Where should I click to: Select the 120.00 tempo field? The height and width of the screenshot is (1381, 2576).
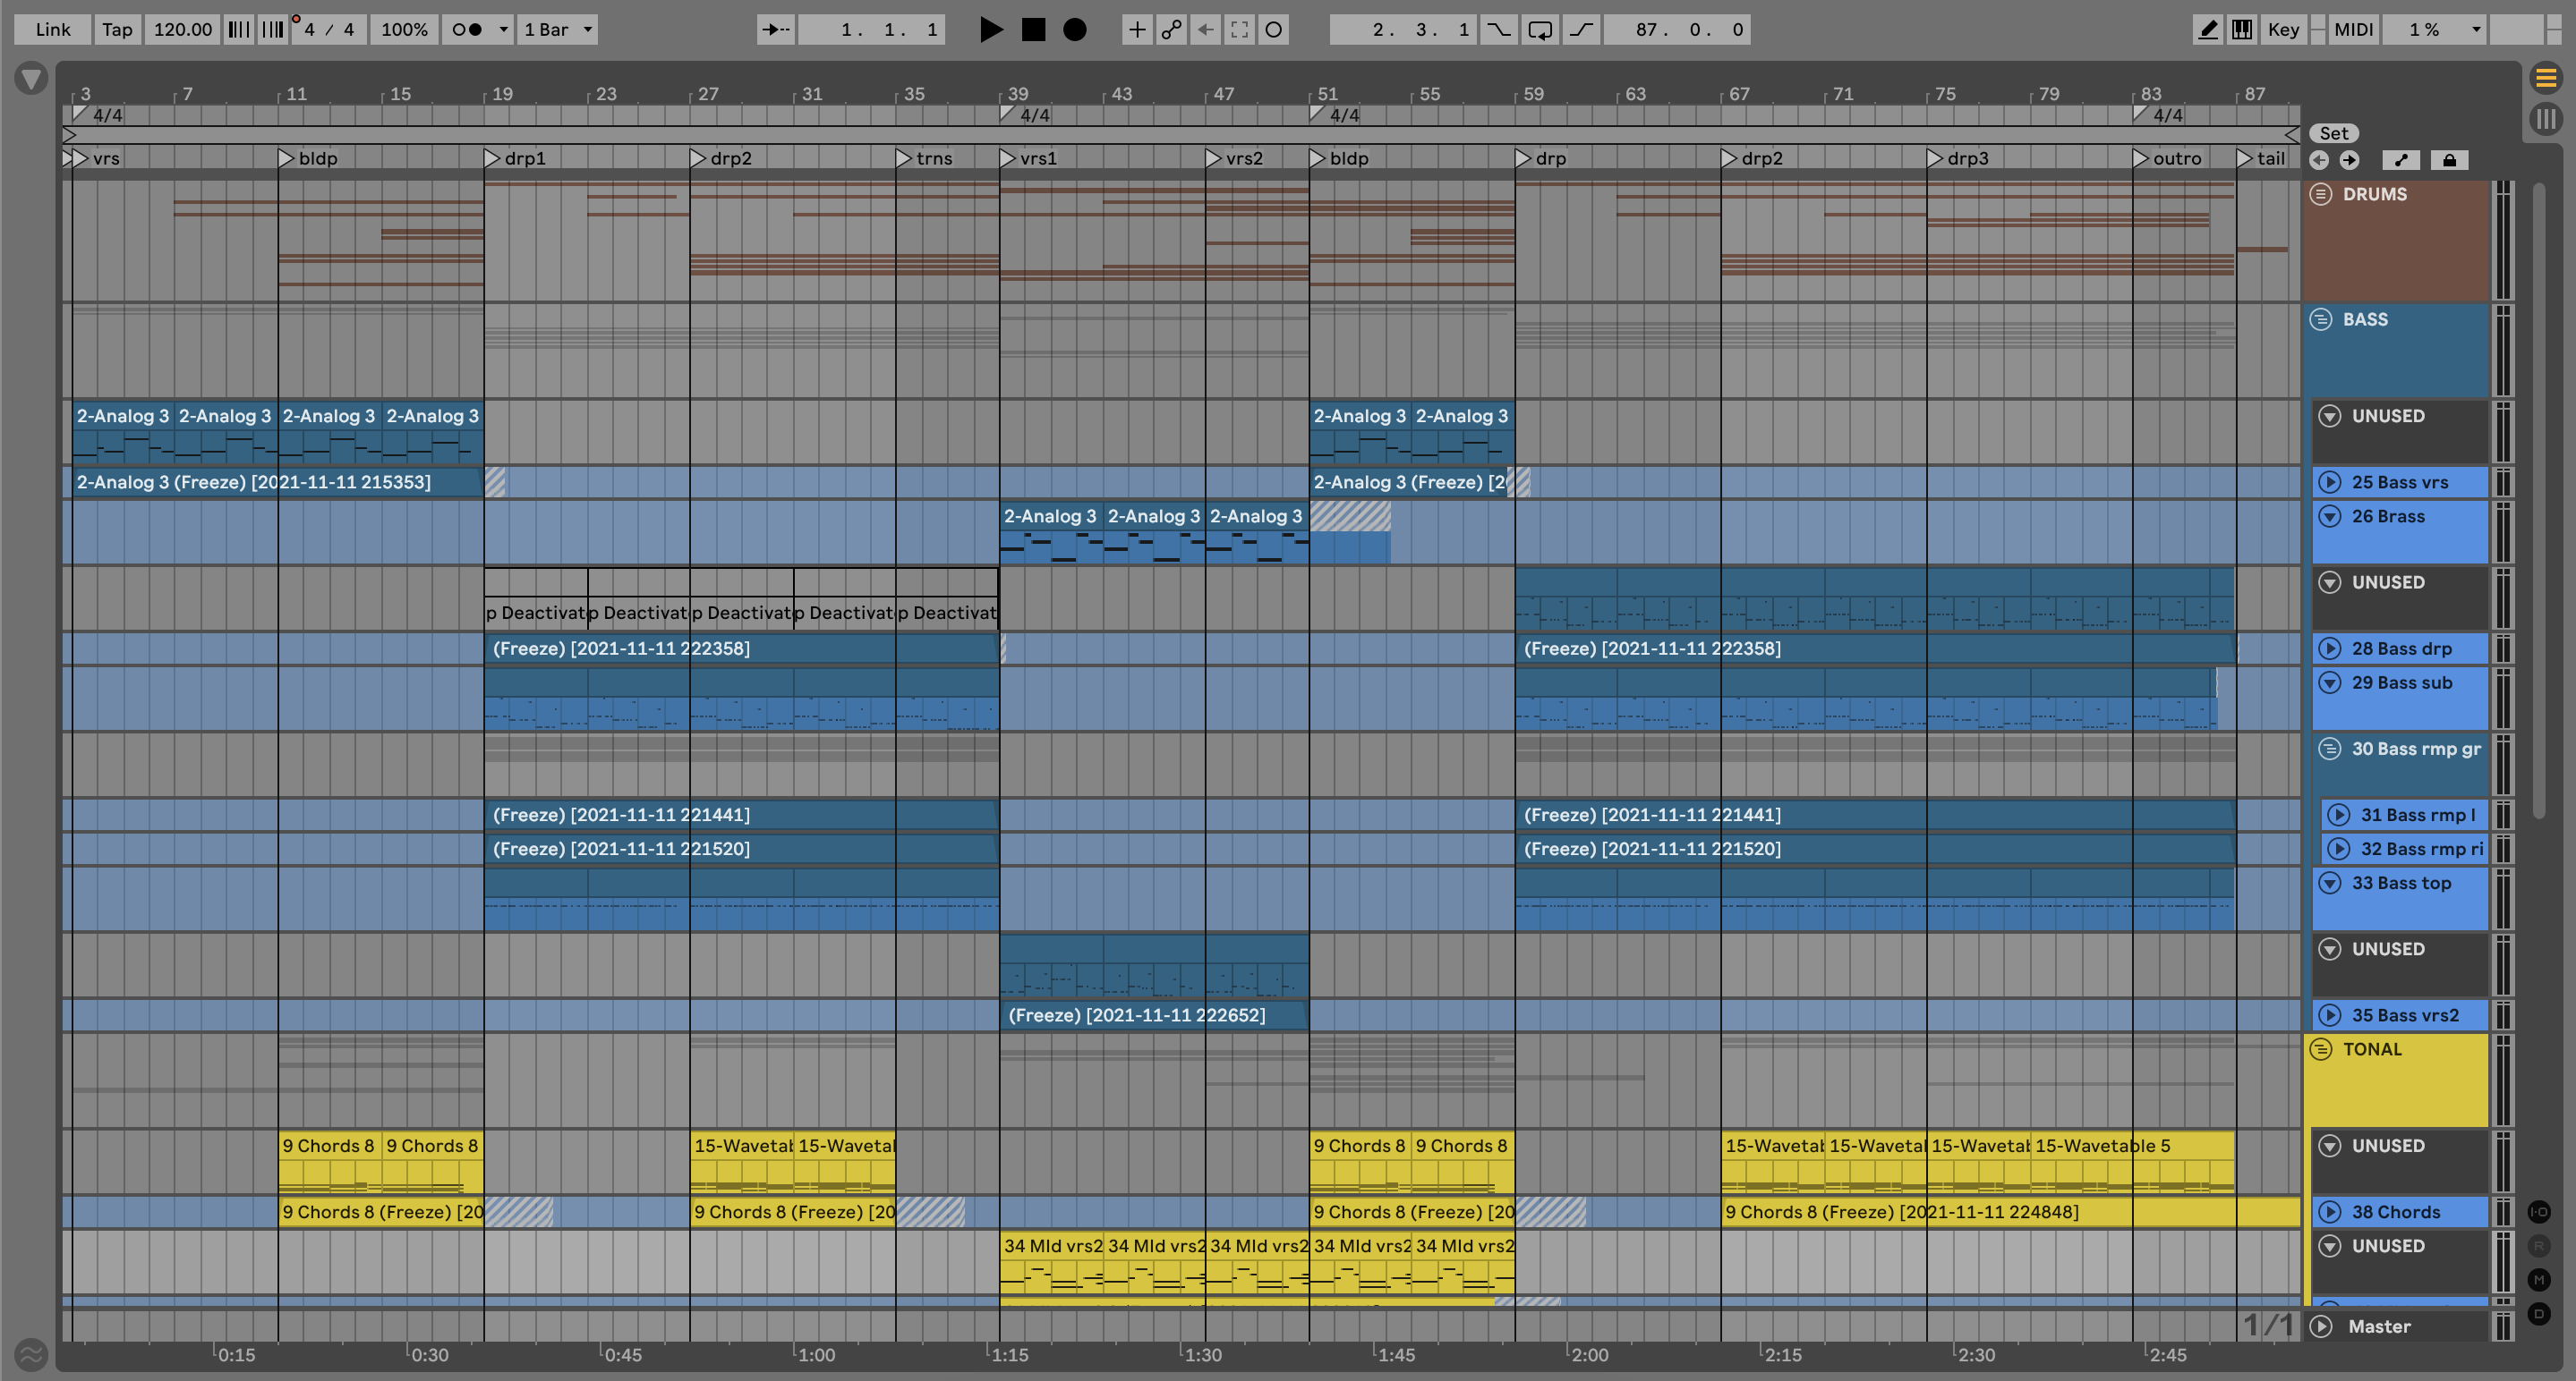pyautogui.click(x=182, y=30)
